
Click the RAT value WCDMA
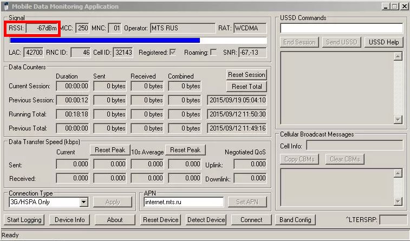pos(250,28)
